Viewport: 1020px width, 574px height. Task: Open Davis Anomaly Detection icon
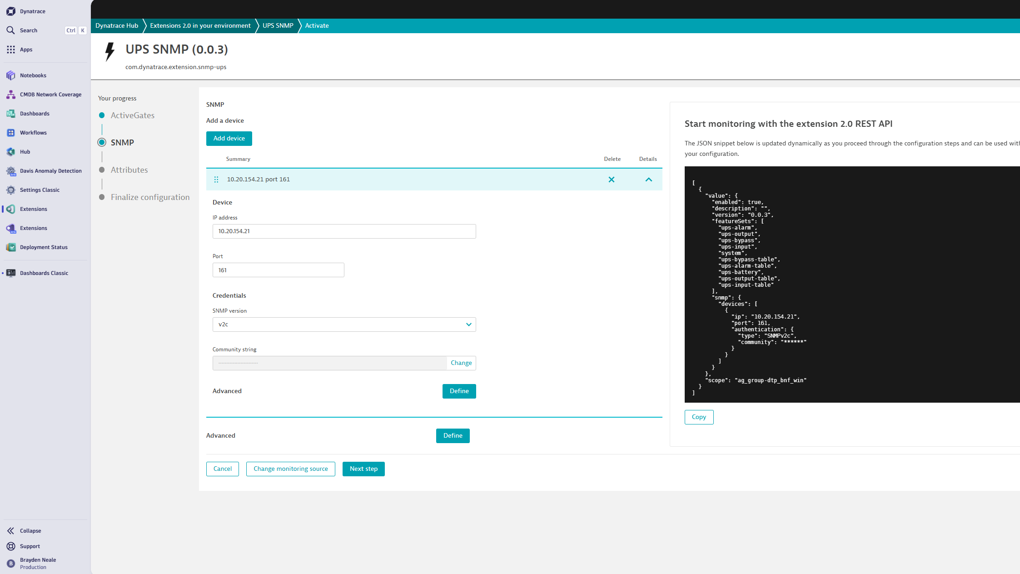pyautogui.click(x=11, y=171)
